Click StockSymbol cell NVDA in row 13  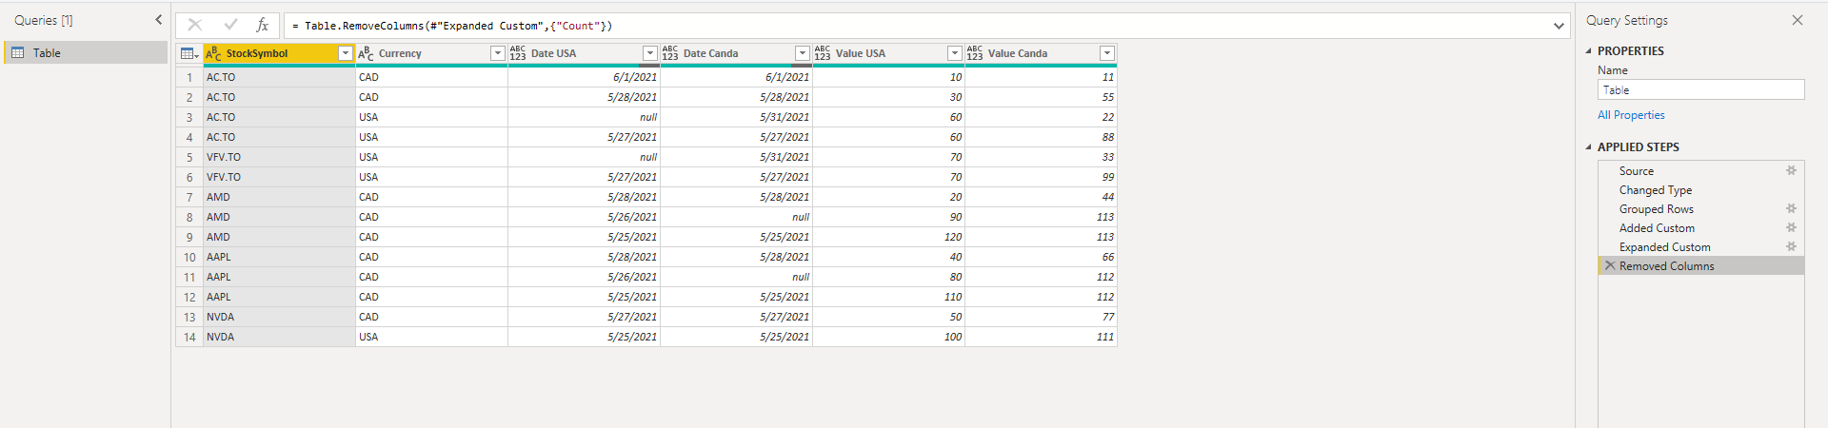[x=279, y=317]
